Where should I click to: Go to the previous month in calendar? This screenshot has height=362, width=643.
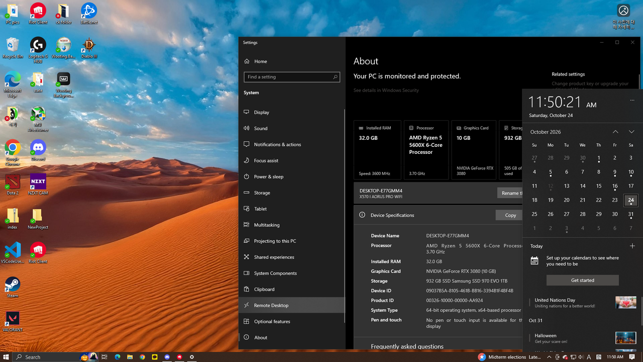pos(615,132)
